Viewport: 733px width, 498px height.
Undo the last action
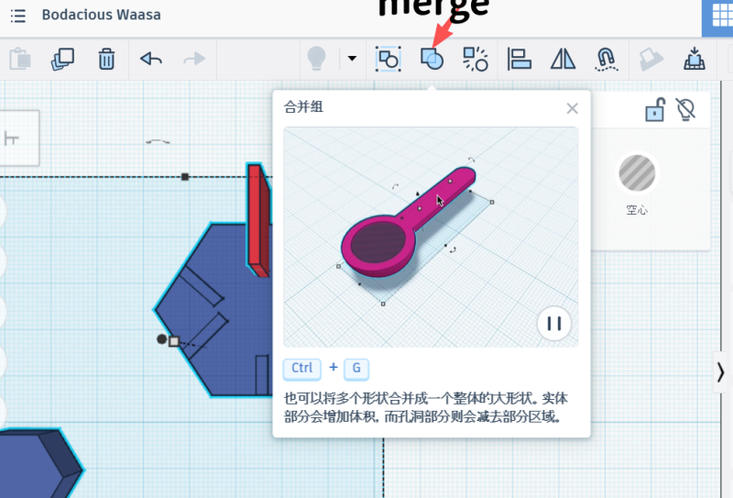tap(150, 59)
